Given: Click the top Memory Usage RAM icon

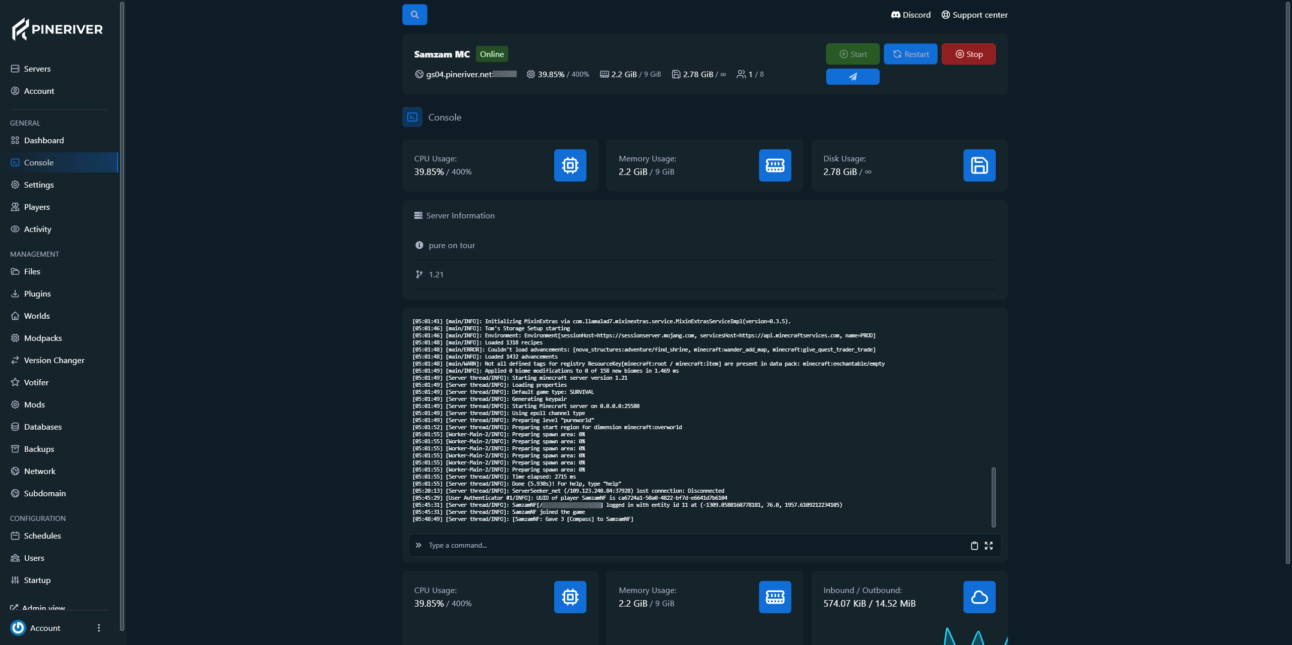Looking at the screenshot, I should tap(775, 165).
